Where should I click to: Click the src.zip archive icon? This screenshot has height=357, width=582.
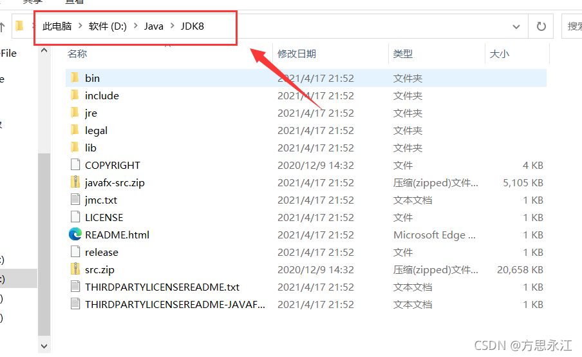point(75,269)
